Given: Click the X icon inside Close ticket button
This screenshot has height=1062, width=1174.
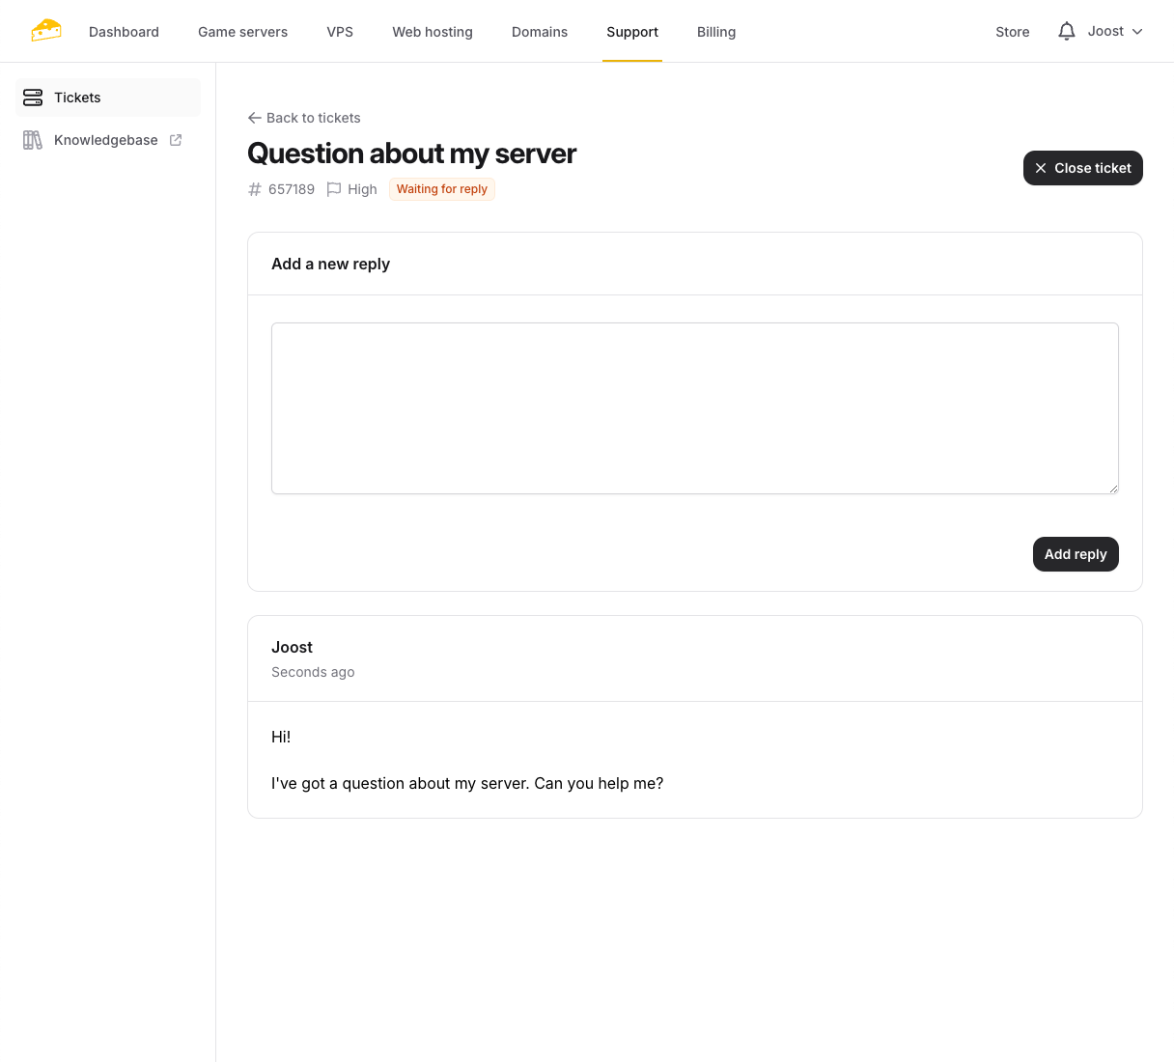Looking at the screenshot, I should tap(1041, 168).
